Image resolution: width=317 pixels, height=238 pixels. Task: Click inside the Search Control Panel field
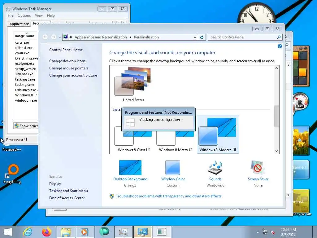pos(242,37)
